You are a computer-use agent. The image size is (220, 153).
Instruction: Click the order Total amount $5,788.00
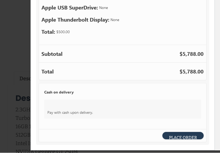192,72
